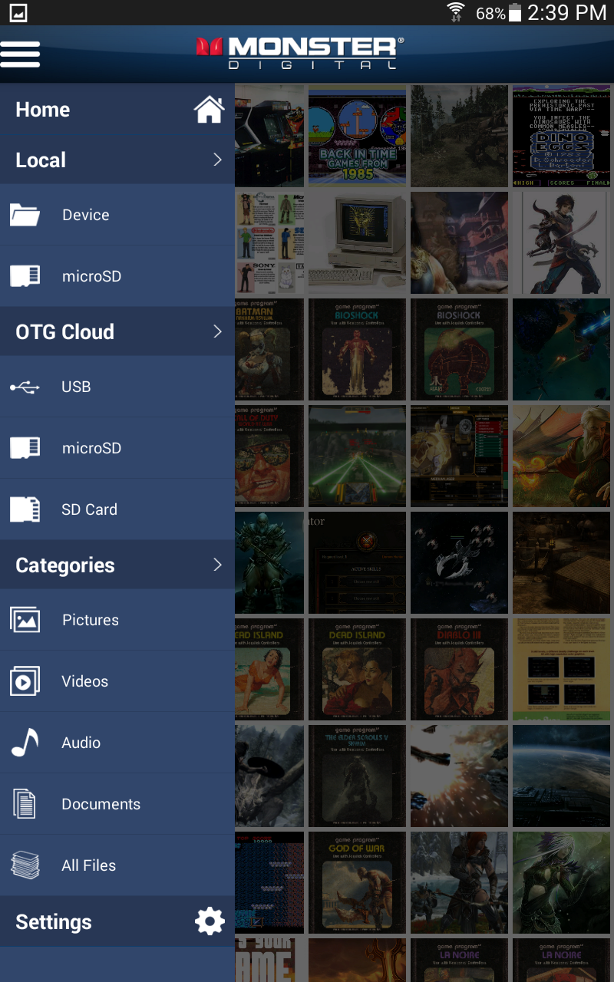
Task: Open the bearded wizard artwork thumbnail
Action: pos(561,456)
